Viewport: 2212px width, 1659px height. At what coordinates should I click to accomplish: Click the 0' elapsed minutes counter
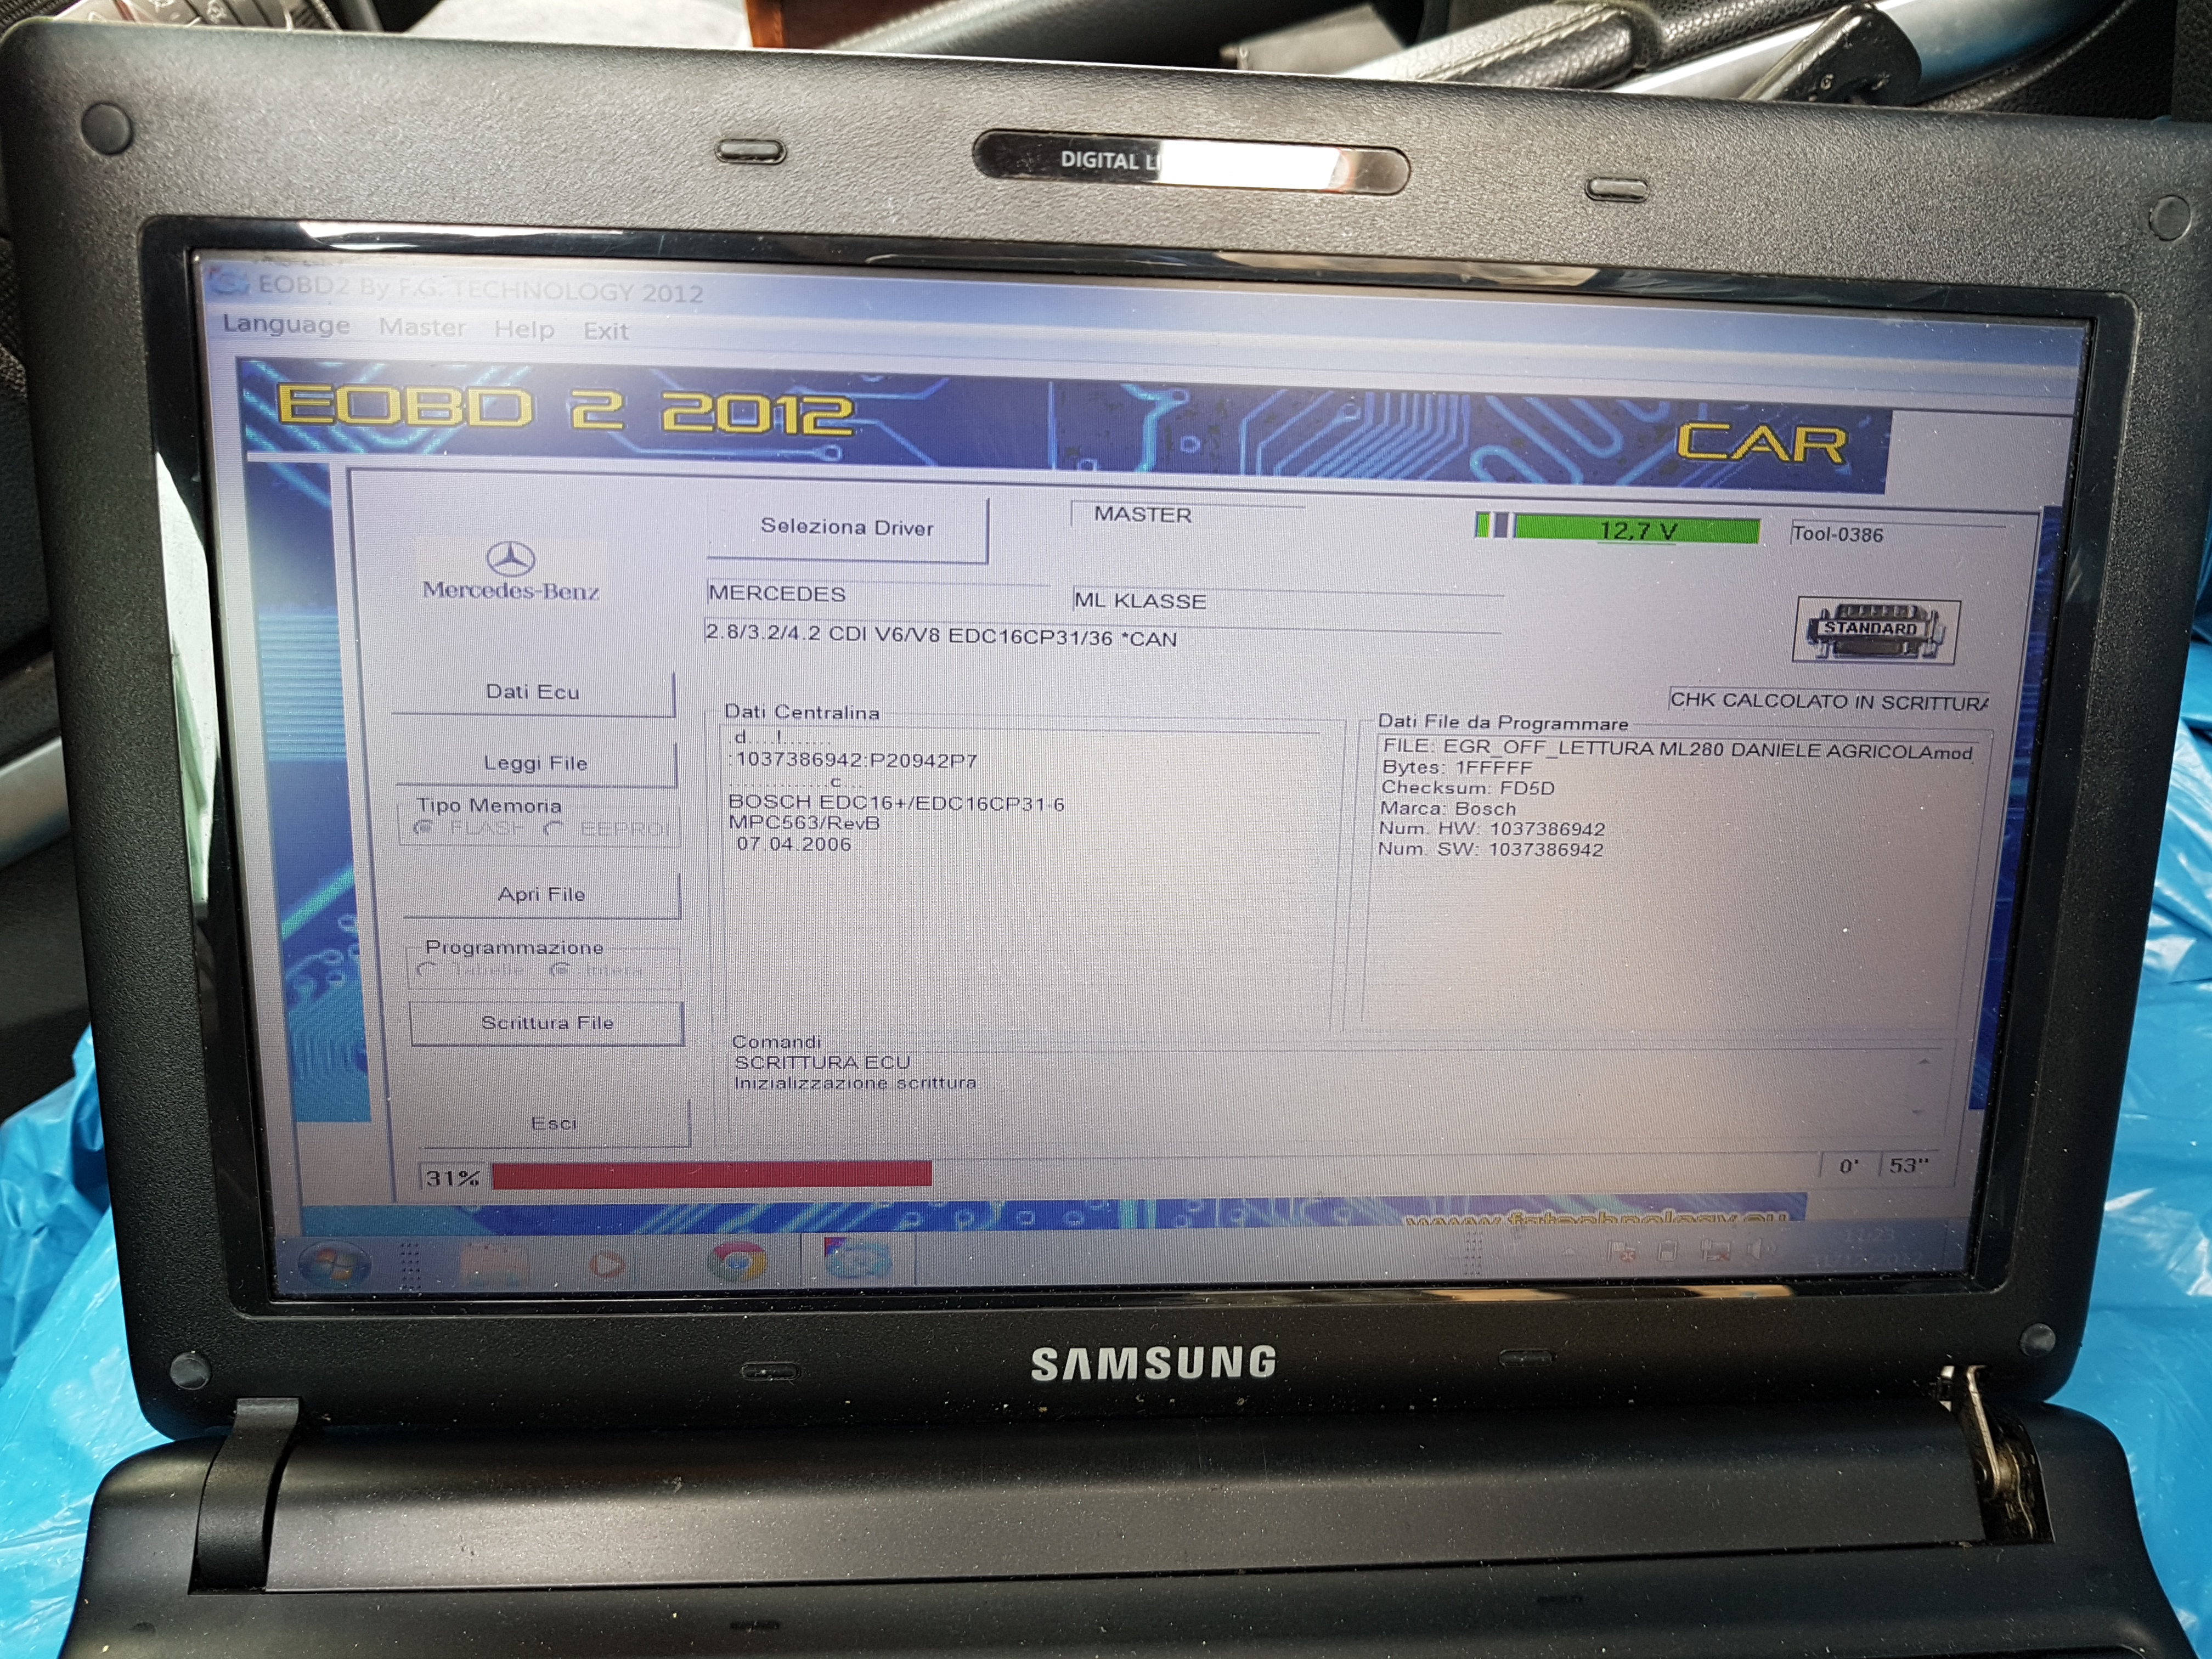[1849, 1165]
